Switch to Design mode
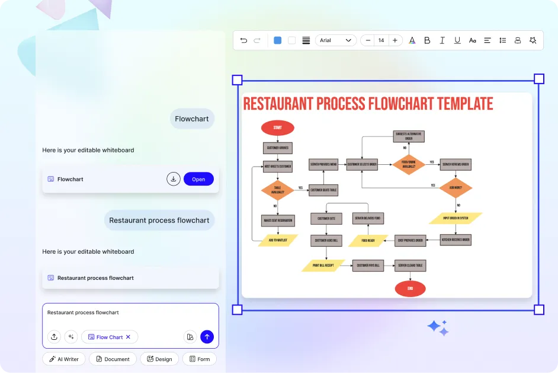The height and width of the screenshot is (373, 558). 159,359
